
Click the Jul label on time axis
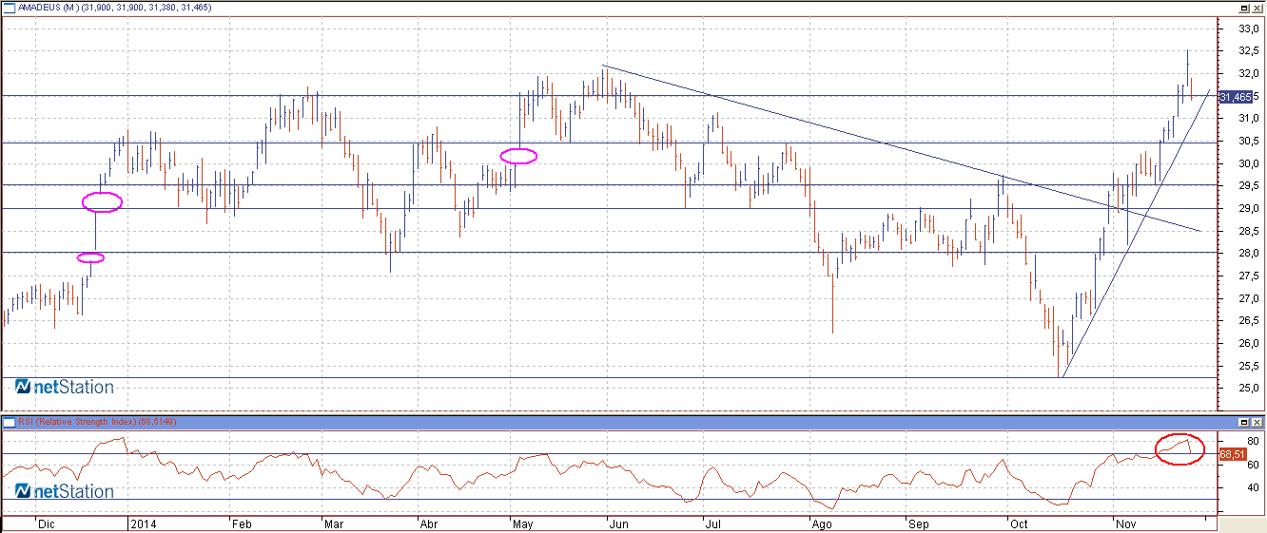point(711,523)
